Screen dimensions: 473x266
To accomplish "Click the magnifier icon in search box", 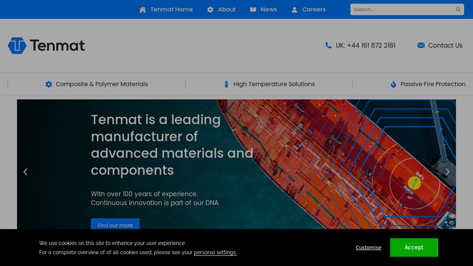I will coord(458,9).
